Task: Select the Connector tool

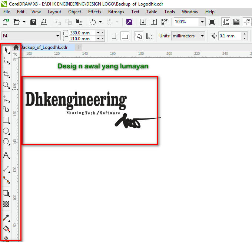Action: 6,180
